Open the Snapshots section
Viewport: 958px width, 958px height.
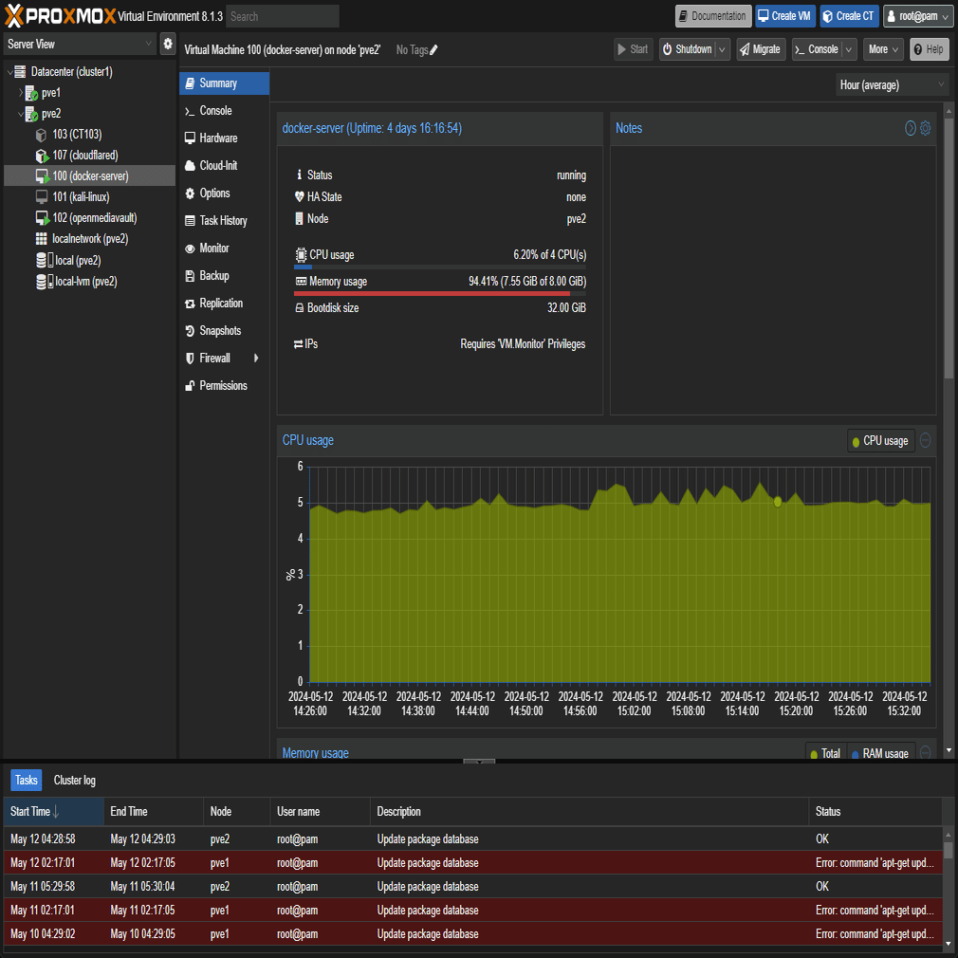pos(224,330)
